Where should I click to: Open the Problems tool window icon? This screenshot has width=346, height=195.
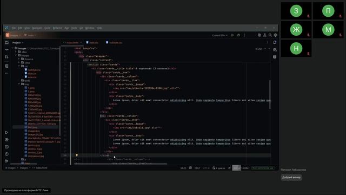pos(6,154)
